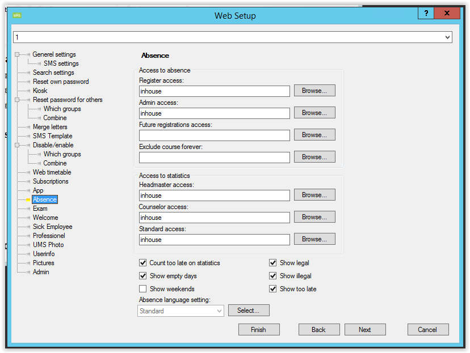Uncheck the Show illegal checkbox
Image resolution: width=470 pixels, height=353 pixels.
[x=273, y=276]
